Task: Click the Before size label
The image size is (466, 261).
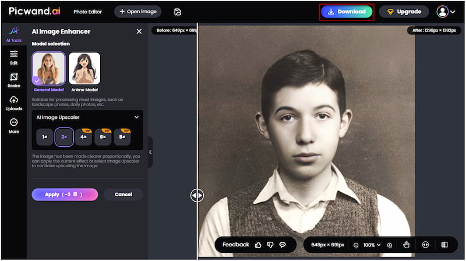Action: [x=175, y=30]
